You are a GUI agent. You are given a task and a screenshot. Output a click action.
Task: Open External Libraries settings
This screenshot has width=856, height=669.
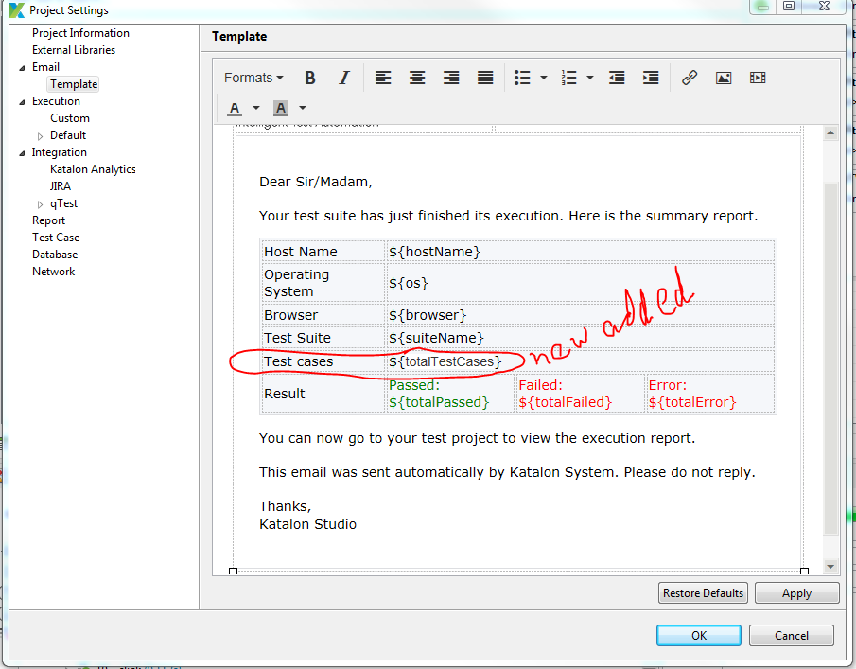pyautogui.click(x=74, y=50)
